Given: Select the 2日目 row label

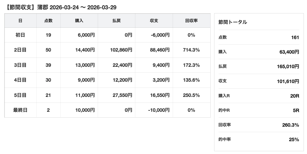Looking at the screenshot, I should (x=20, y=50).
